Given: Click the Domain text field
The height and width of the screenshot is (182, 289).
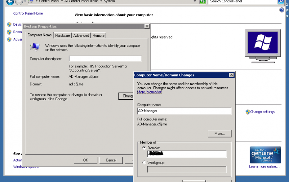Looking at the screenshot, I should point(187,154).
